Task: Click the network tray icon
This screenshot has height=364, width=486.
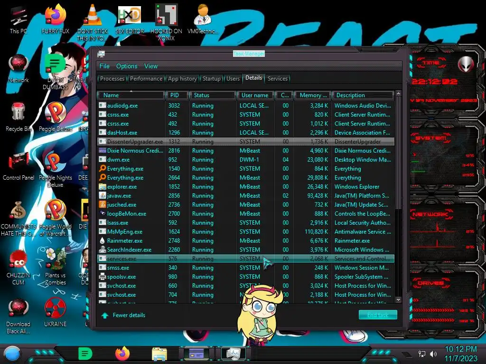Action: coord(422,354)
